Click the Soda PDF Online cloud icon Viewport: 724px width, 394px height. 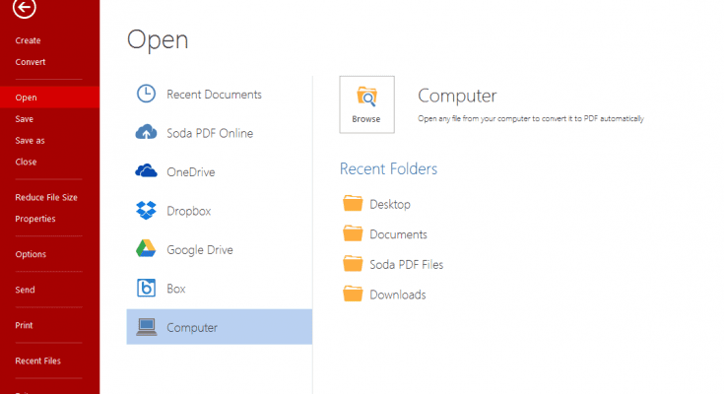[x=146, y=132]
